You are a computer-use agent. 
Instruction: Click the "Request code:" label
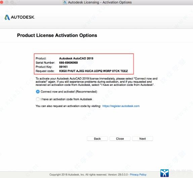45,71
